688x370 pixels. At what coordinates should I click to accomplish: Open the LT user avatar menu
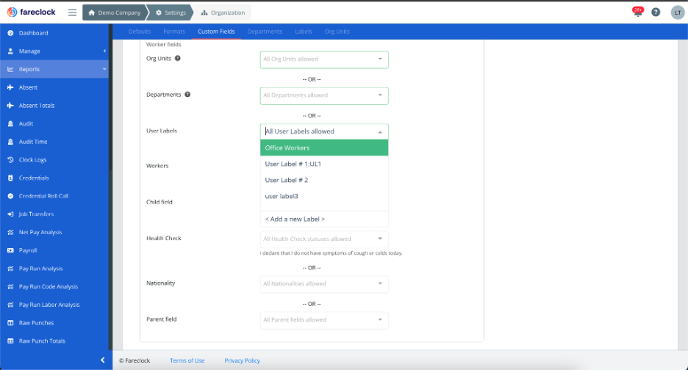[x=678, y=12]
